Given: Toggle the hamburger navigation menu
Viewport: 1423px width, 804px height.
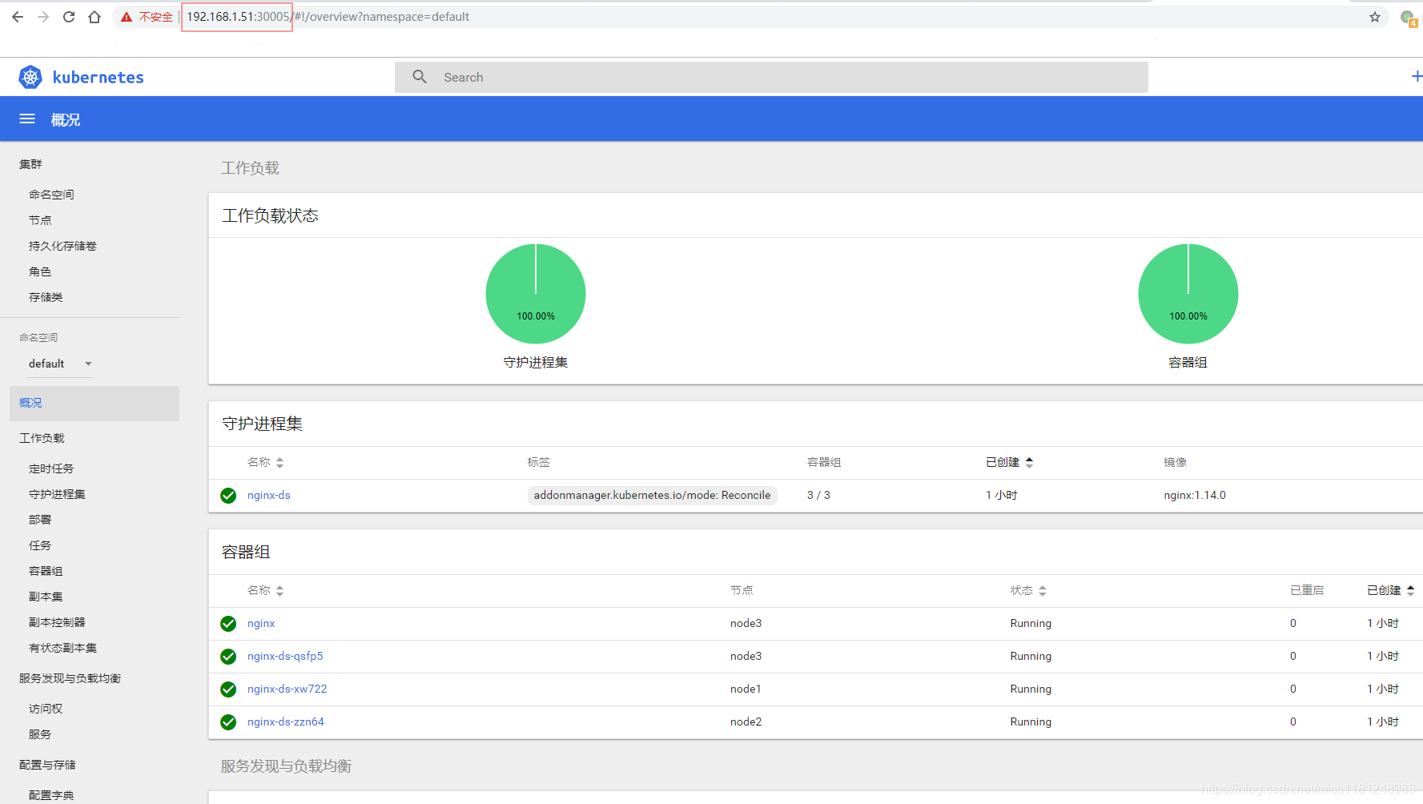Looking at the screenshot, I should coord(27,119).
